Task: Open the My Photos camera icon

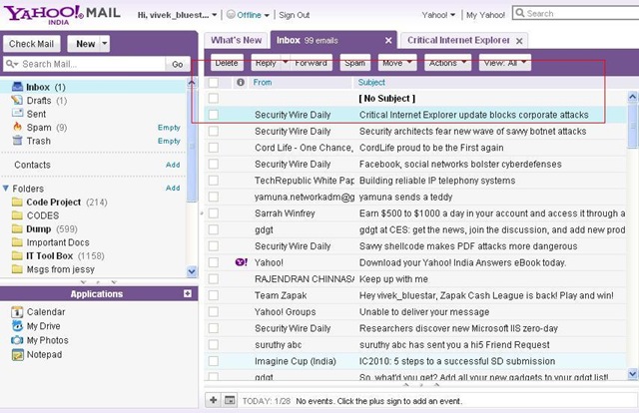Action: point(17,340)
